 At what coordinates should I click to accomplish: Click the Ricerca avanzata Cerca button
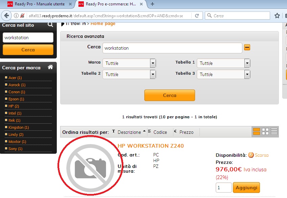170,95
